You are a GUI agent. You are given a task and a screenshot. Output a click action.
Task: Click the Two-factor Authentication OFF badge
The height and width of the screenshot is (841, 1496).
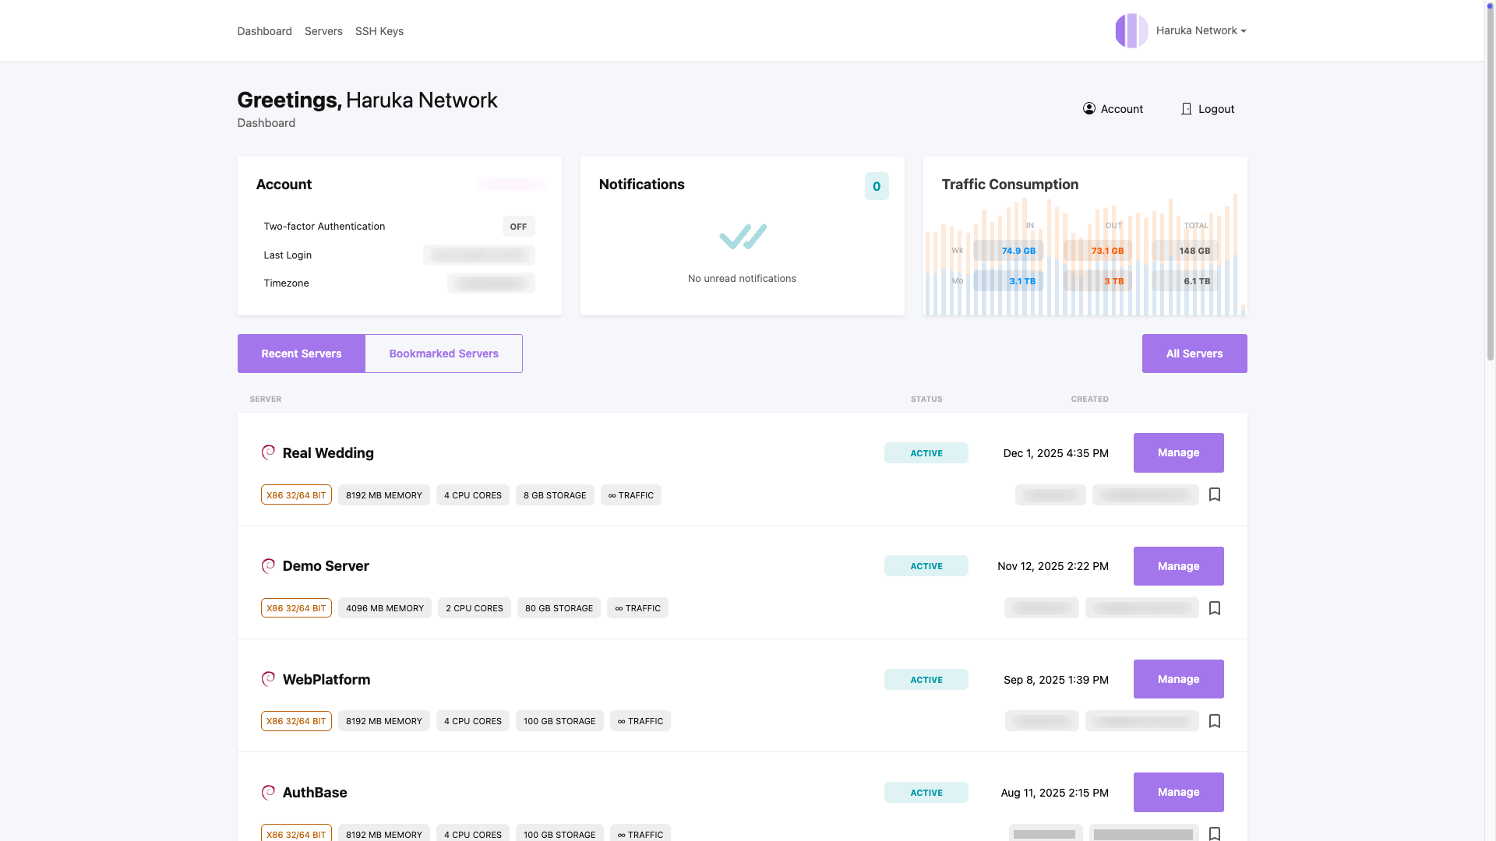(x=518, y=227)
